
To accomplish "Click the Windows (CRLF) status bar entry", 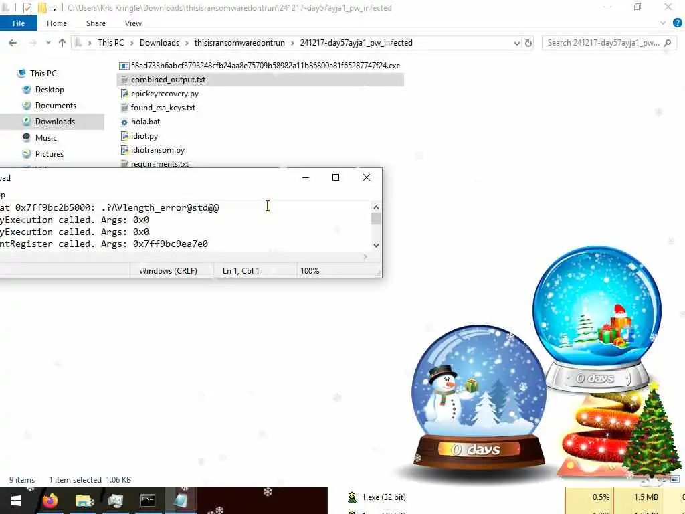I will 168,271.
